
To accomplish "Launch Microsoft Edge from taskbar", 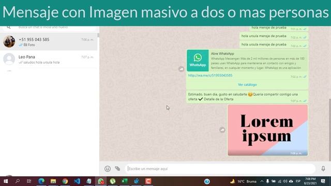I will (x=41, y=181).
